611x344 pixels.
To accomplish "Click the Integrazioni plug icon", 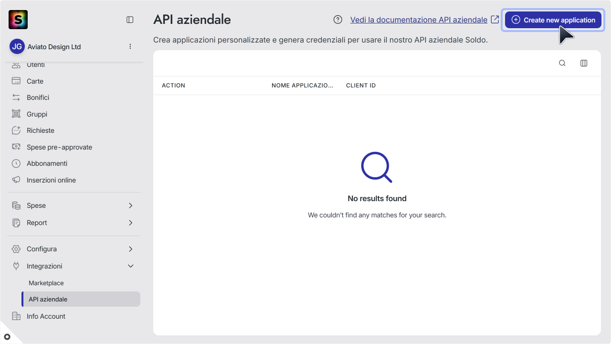I will (x=16, y=266).
